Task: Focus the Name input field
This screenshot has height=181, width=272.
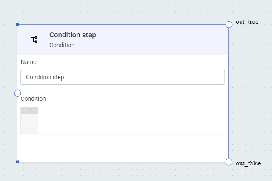Action: [x=123, y=78]
